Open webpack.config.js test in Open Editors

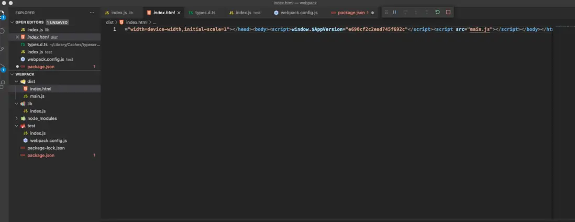coord(55,59)
